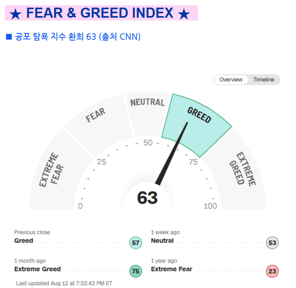The width and height of the screenshot is (296, 288).
Task: Click the Last updated timestamp text
Action: point(64,283)
